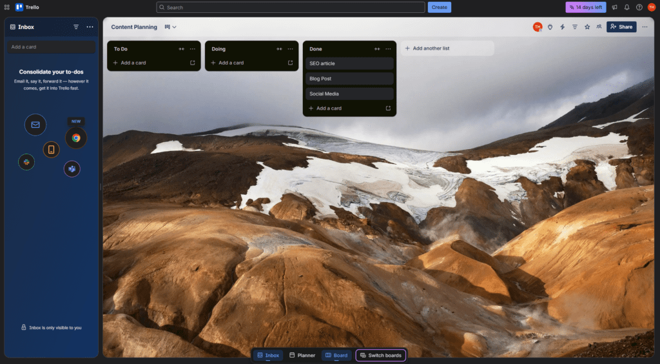
Task: Open the Power-Ups plug icon
Action: pos(550,27)
